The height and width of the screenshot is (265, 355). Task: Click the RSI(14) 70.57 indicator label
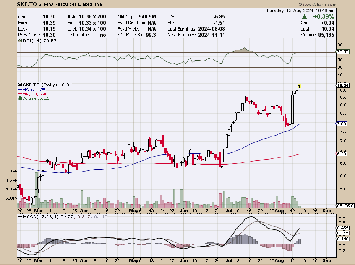(39, 41)
